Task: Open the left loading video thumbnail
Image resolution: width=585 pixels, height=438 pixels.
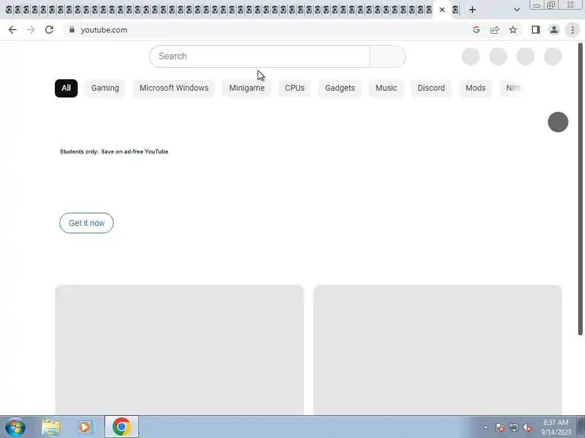Action: point(179,350)
